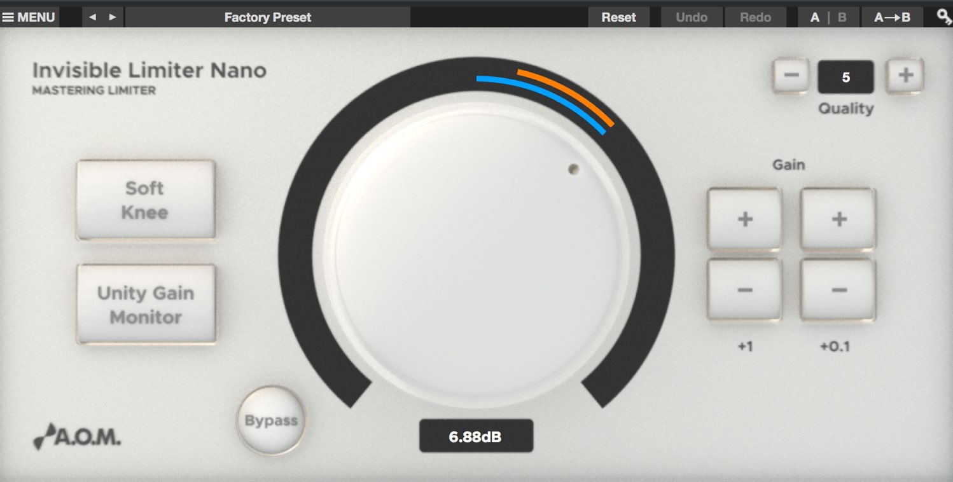
Task: Click the key icon at top right
Action: (x=944, y=17)
